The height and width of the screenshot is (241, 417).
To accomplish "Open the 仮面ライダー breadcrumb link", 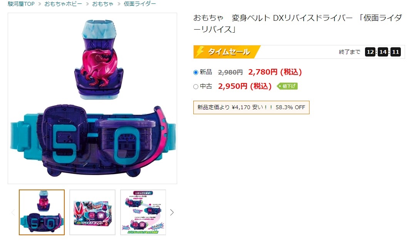I will (x=140, y=4).
